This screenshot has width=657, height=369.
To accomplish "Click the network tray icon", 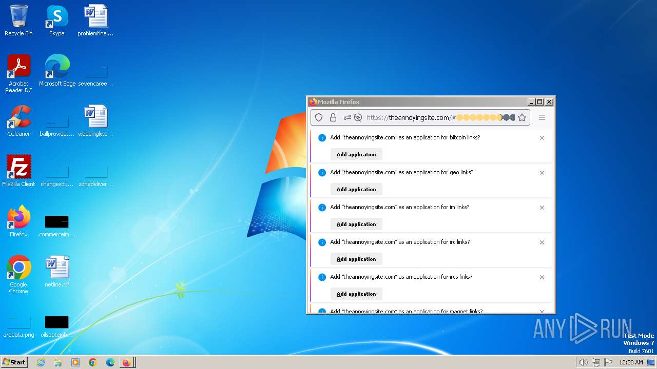I will pos(596,362).
